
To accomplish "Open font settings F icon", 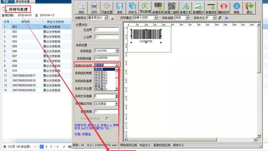I will 220,18.
